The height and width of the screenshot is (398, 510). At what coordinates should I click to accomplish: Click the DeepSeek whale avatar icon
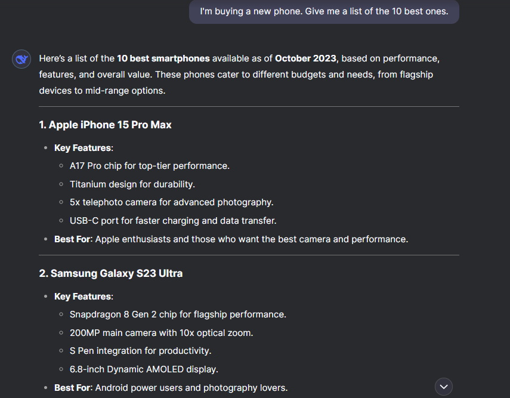22,59
